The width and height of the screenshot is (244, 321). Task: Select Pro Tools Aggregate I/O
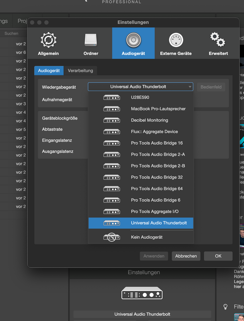pos(141,212)
